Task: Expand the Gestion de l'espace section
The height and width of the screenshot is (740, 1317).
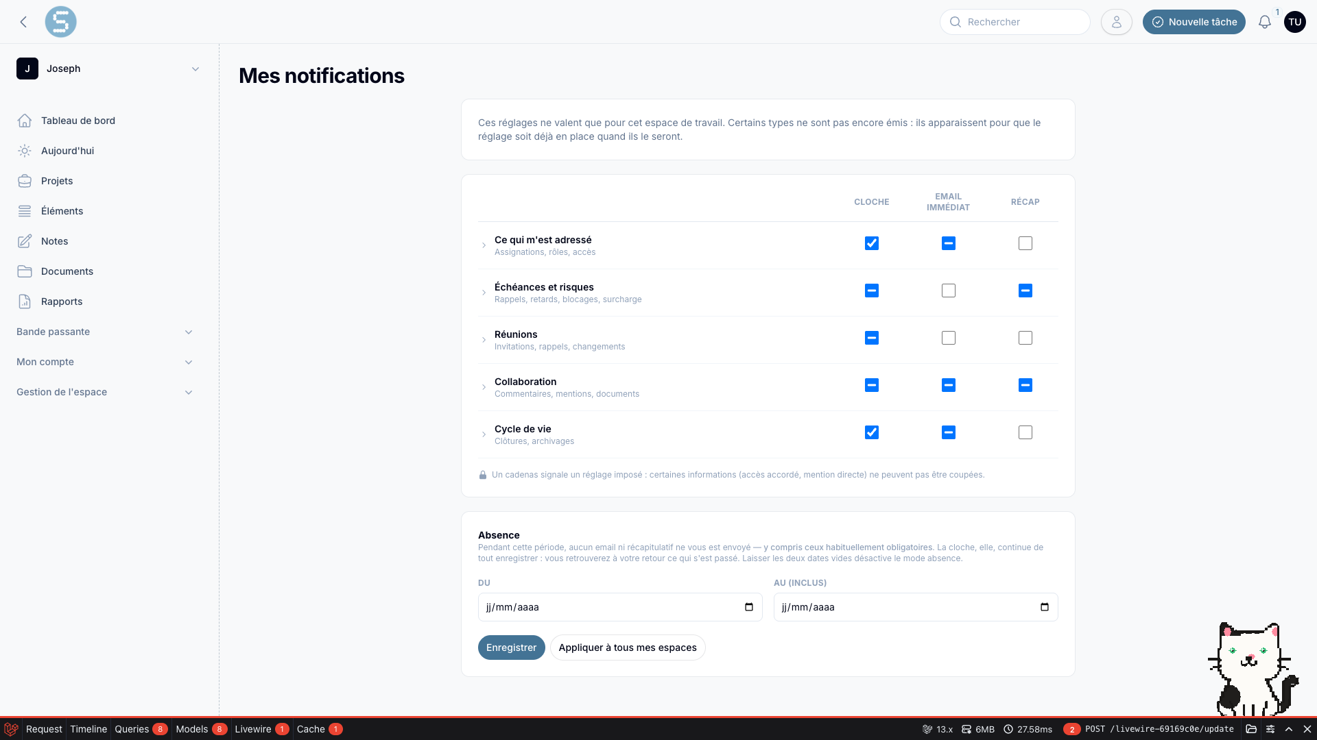Action: (105, 392)
